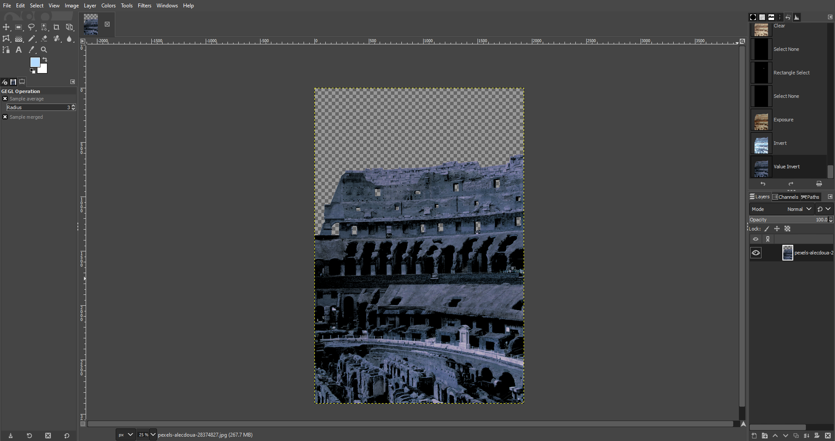Select the Crop tool
Screen dimensions: 835x441
point(57,27)
